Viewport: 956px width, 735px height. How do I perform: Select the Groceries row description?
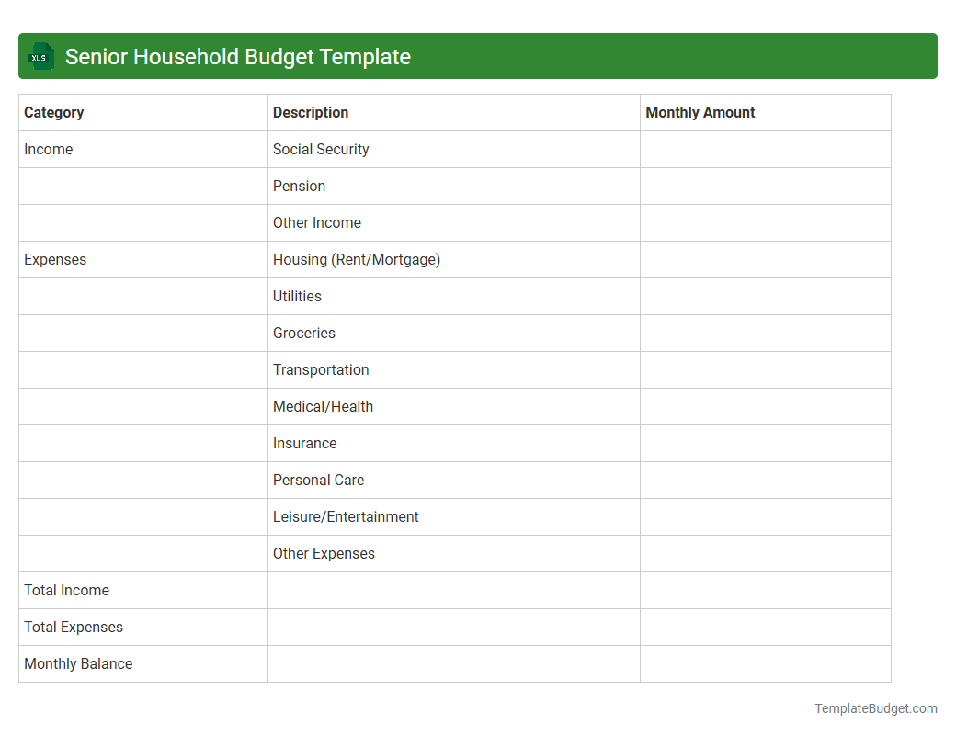(x=303, y=333)
